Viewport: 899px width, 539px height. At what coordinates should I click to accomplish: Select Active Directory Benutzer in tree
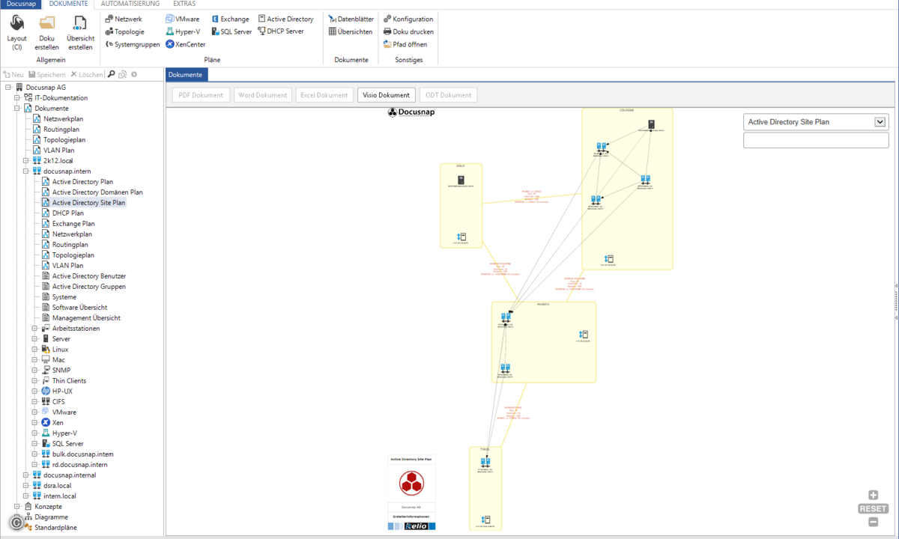(89, 276)
